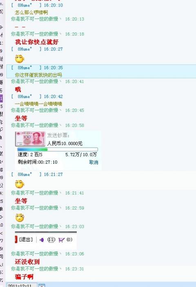Click the (11) message count
The image size is (196, 287).
pyautogui.click(x=51, y=239)
